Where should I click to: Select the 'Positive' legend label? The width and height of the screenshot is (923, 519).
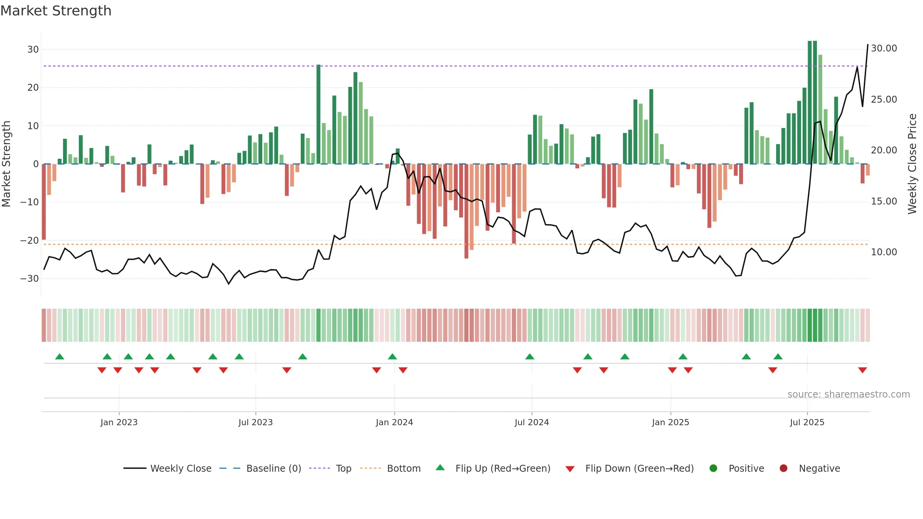pyautogui.click(x=746, y=468)
